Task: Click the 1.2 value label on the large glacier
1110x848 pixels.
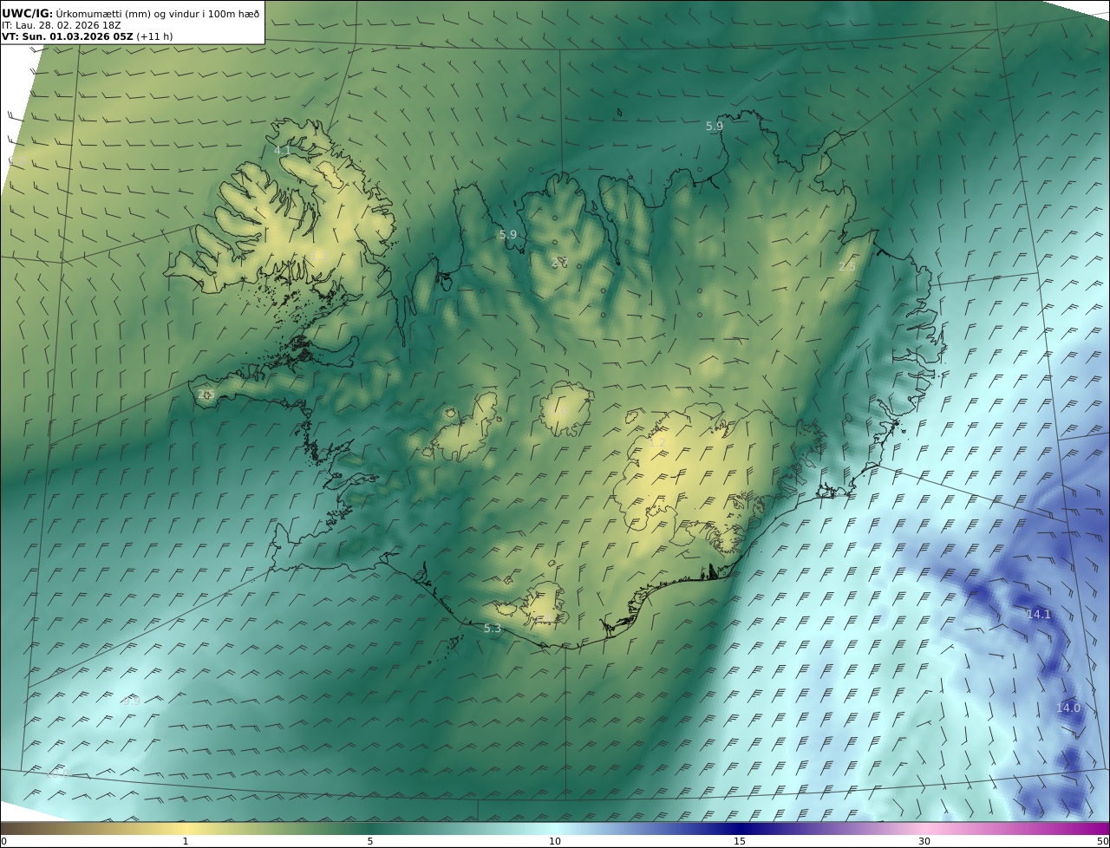Action: [657, 443]
